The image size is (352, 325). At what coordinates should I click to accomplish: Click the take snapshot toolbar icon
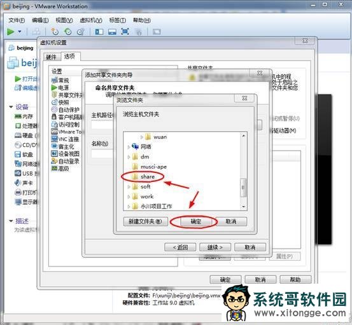[x=55, y=32]
